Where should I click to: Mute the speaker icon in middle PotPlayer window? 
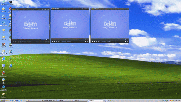point(80,39)
